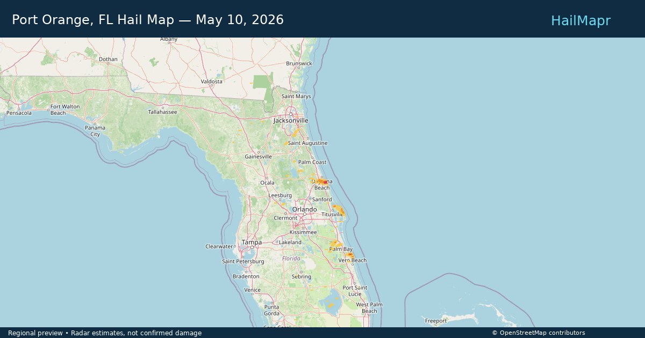
Task: Click the Saint Marys label
Action: (x=296, y=97)
